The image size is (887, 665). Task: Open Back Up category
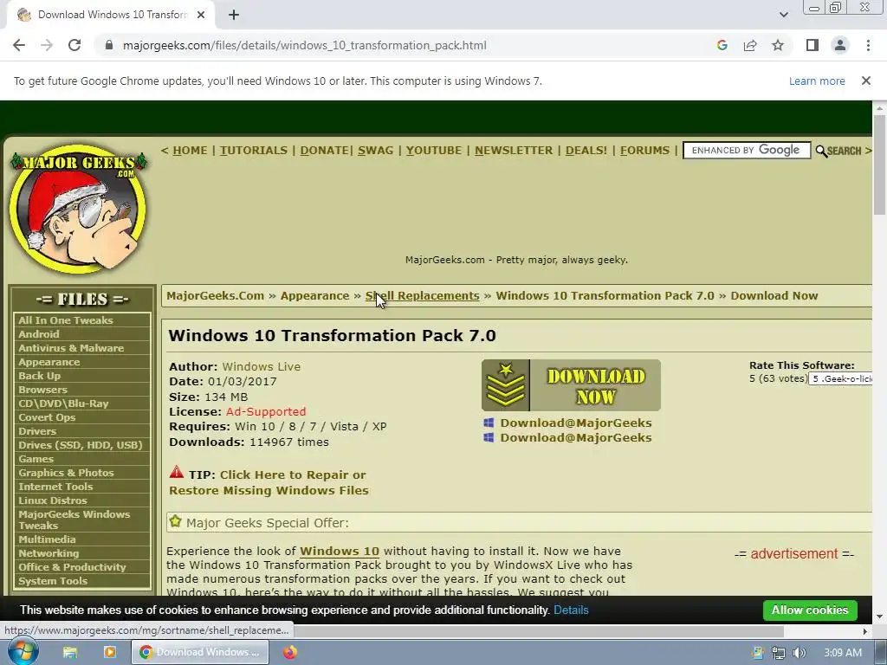click(x=39, y=376)
